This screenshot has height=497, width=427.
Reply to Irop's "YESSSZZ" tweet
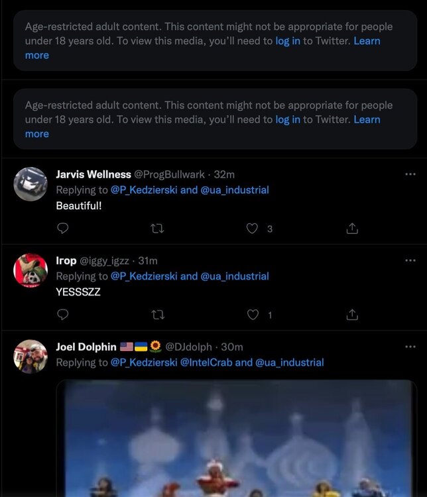point(63,315)
